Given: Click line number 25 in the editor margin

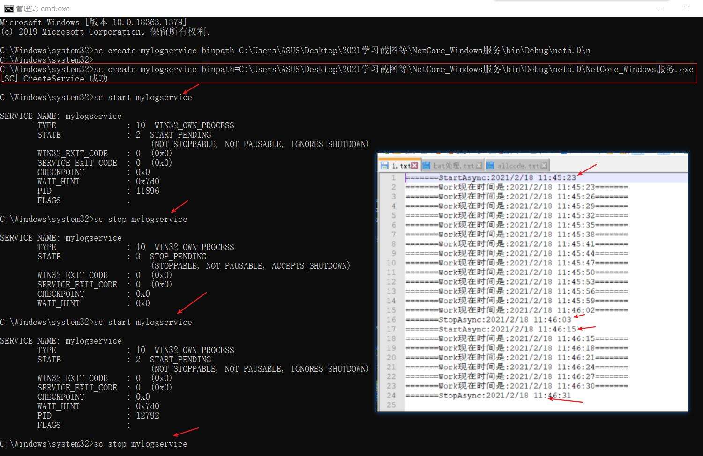Looking at the screenshot, I should click(x=391, y=405).
